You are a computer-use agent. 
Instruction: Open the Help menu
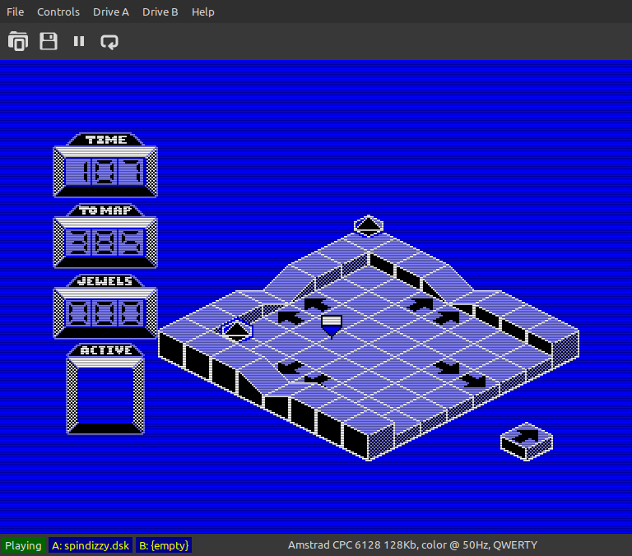(202, 12)
